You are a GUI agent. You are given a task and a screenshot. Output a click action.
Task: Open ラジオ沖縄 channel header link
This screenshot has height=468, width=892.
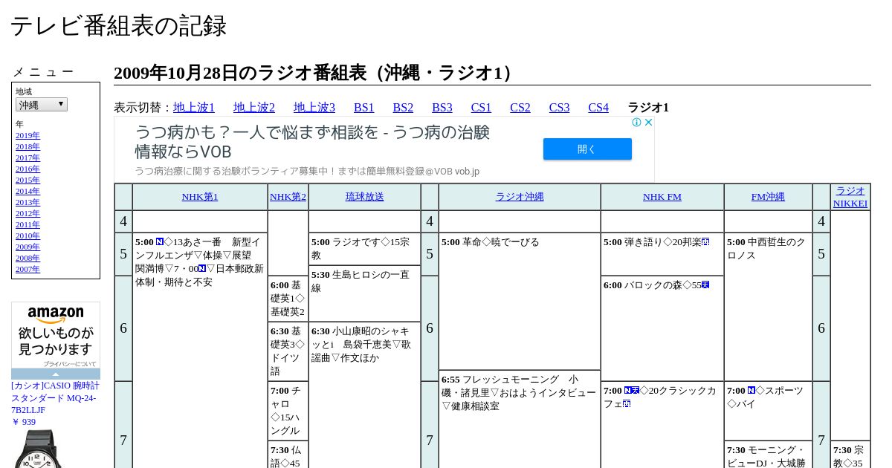(x=520, y=197)
